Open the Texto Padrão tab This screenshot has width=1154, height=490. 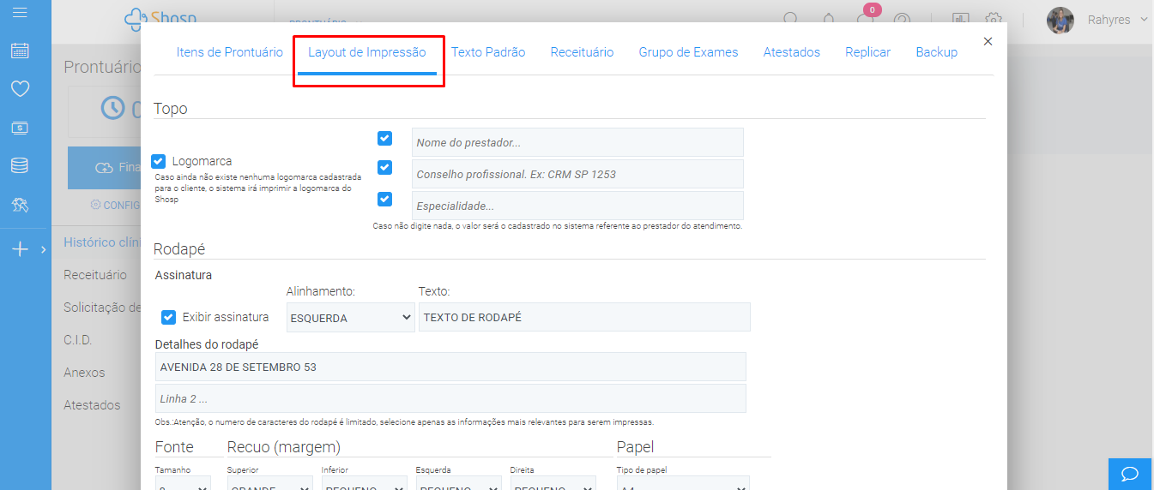coord(488,52)
